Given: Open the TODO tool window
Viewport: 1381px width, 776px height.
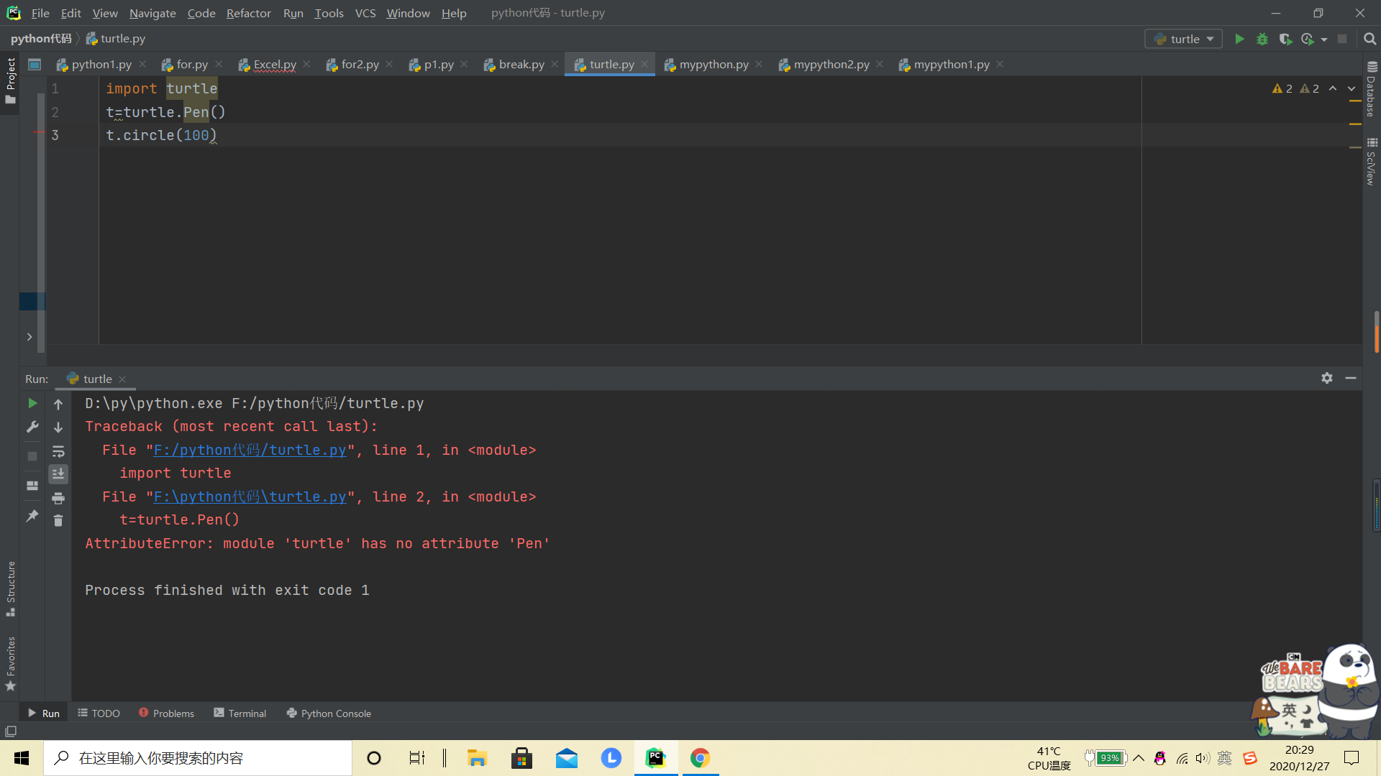Looking at the screenshot, I should pos(99,713).
